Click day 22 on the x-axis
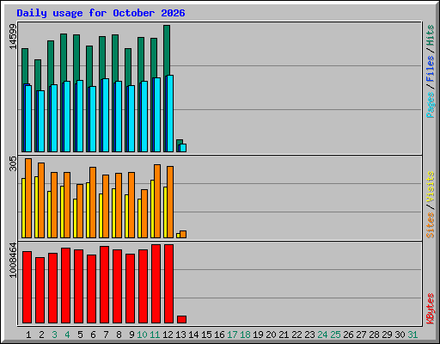The height and width of the screenshot is (344, 440). pos(296,335)
